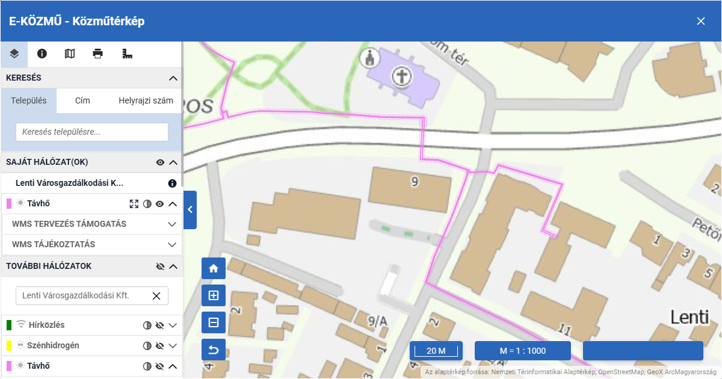Adjust opacity of bottom Távhő layer
The height and width of the screenshot is (379, 722).
[147, 366]
